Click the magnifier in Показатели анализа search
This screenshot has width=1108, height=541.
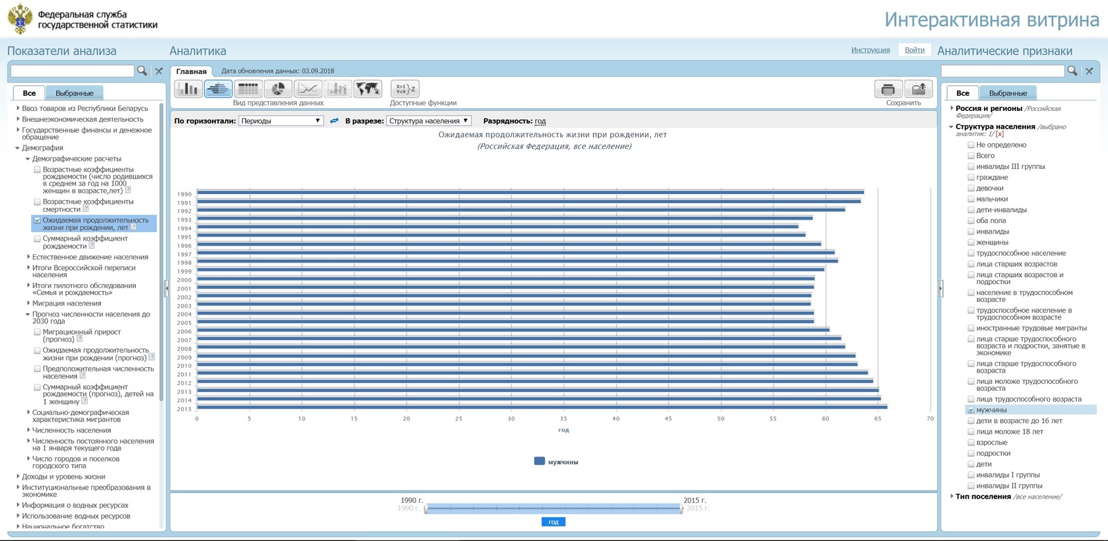click(x=142, y=71)
